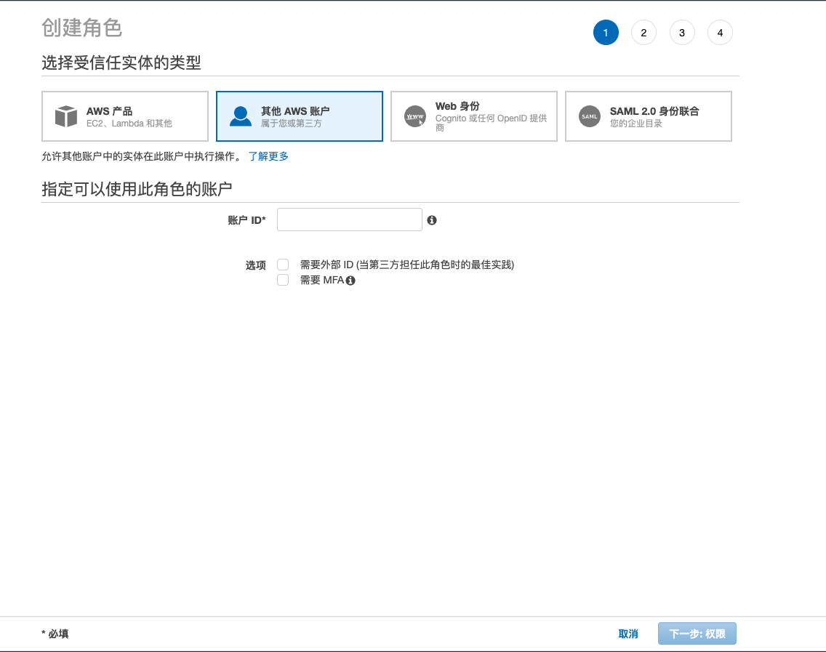The width and height of the screenshot is (826, 652).
Task: Go to step 1 in wizard indicator
Action: (606, 33)
